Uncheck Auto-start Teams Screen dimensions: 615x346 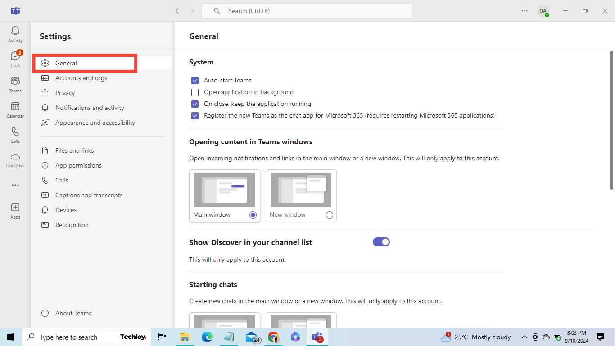point(195,81)
